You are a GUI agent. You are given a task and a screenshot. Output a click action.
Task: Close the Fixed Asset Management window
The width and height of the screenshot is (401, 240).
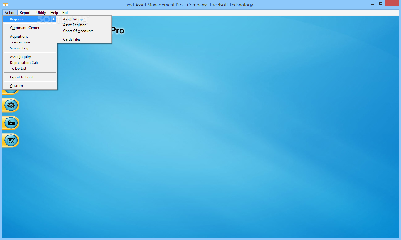tap(392, 4)
